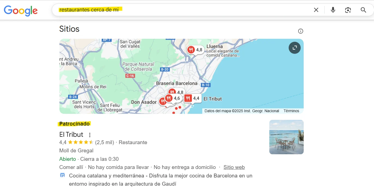This screenshot has height=190, width=374.
Task: Start voice search with the microphone icon
Action: (x=333, y=10)
